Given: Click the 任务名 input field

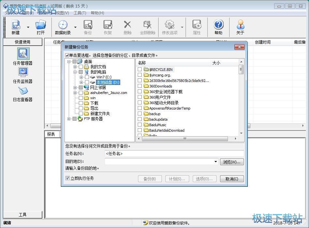Looking at the screenshot, I should 174,154.
